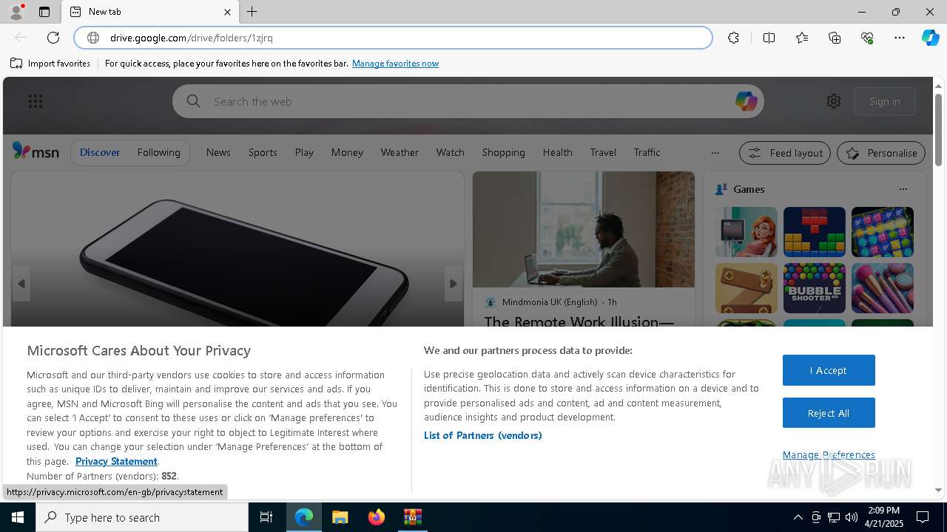The width and height of the screenshot is (947, 532).
Task: Open the Copilot sidebar icon
Action: pos(930,38)
